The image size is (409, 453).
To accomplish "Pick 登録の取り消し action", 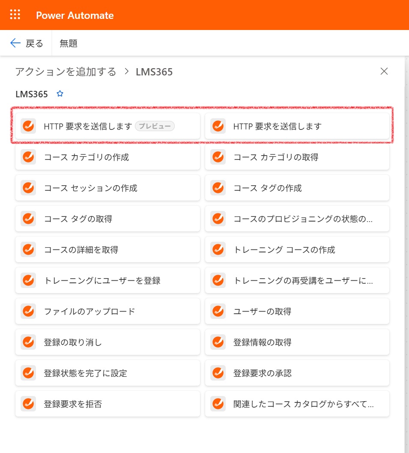I will click(x=73, y=342).
